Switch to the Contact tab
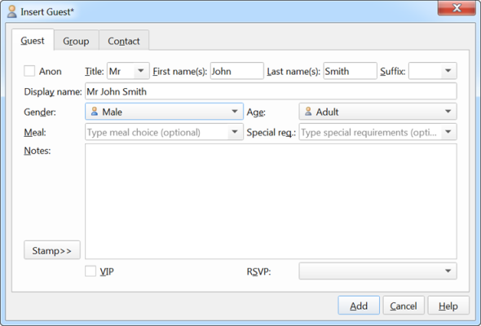The width and height of the screenshot is (481, 326). tap(124, 41)
